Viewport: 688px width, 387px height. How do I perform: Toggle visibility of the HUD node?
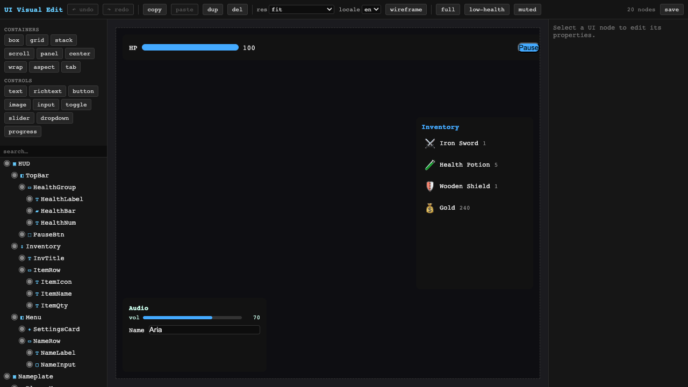point(7,163)
